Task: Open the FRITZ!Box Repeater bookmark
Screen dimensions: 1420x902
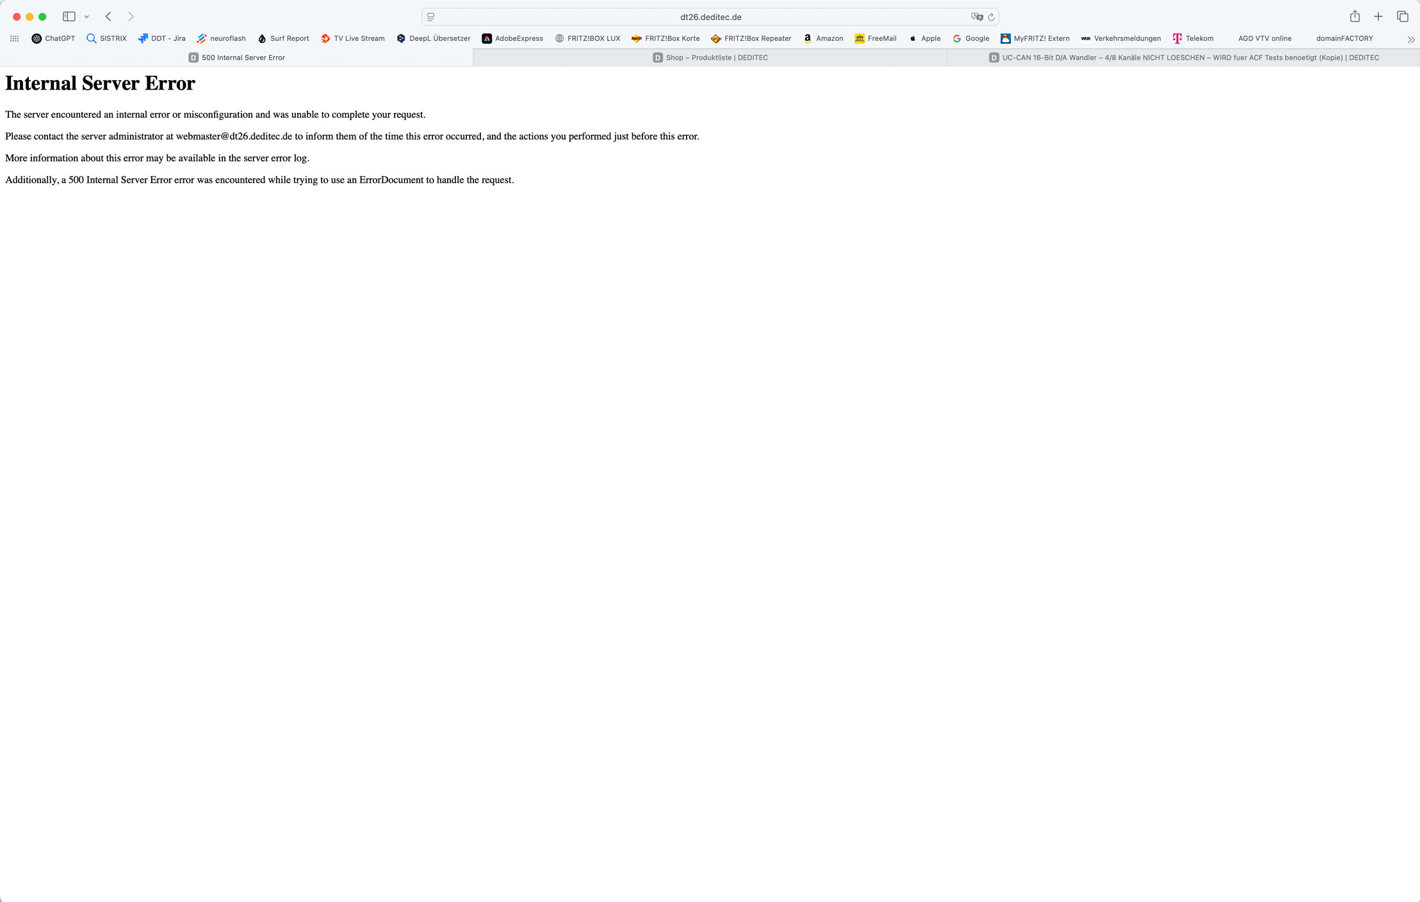Action: [751, 38]
